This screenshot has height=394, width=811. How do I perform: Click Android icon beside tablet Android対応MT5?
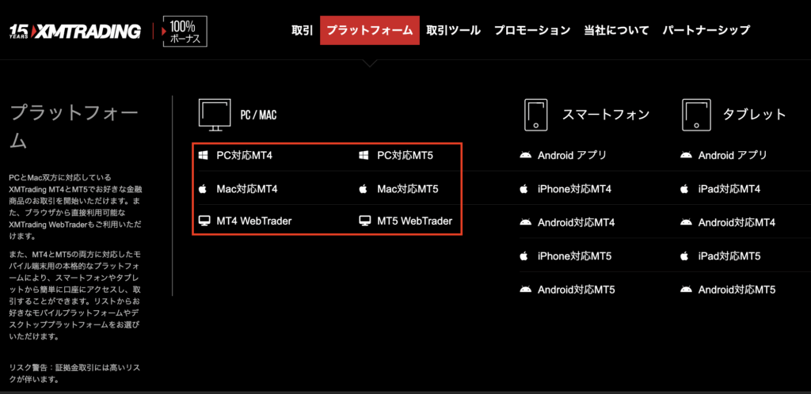tap(687, 290)
